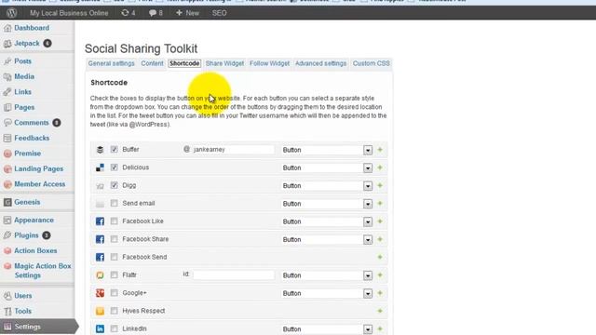
Task: Switch to the Content tab
Action: point(152,63)
